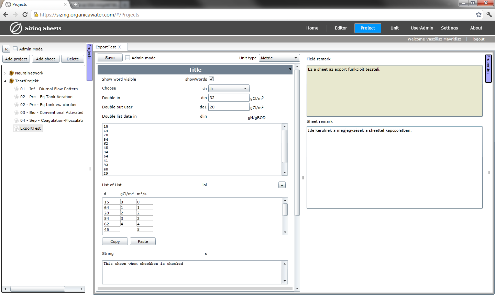Save the sheet
Viewport: 495px width, 295px height.
pos(110,58)
